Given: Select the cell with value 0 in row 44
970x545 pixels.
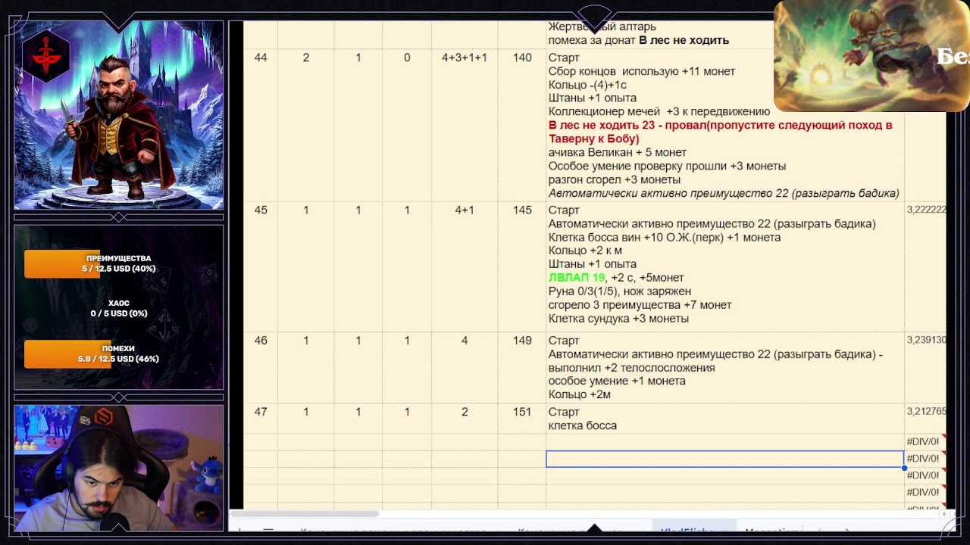Looking at the screenshot, I should (x=407, y=125).
